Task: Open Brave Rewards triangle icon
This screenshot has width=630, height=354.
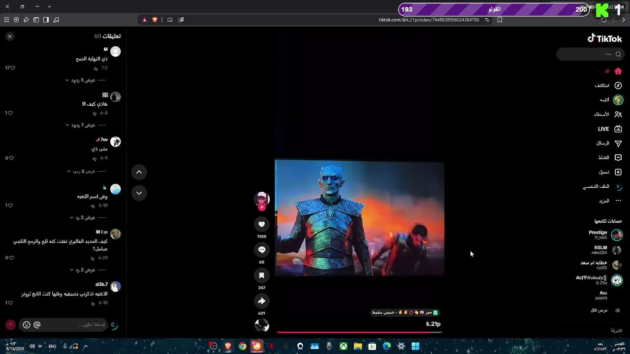Action: pyautogui.click(x=145, y=20)
